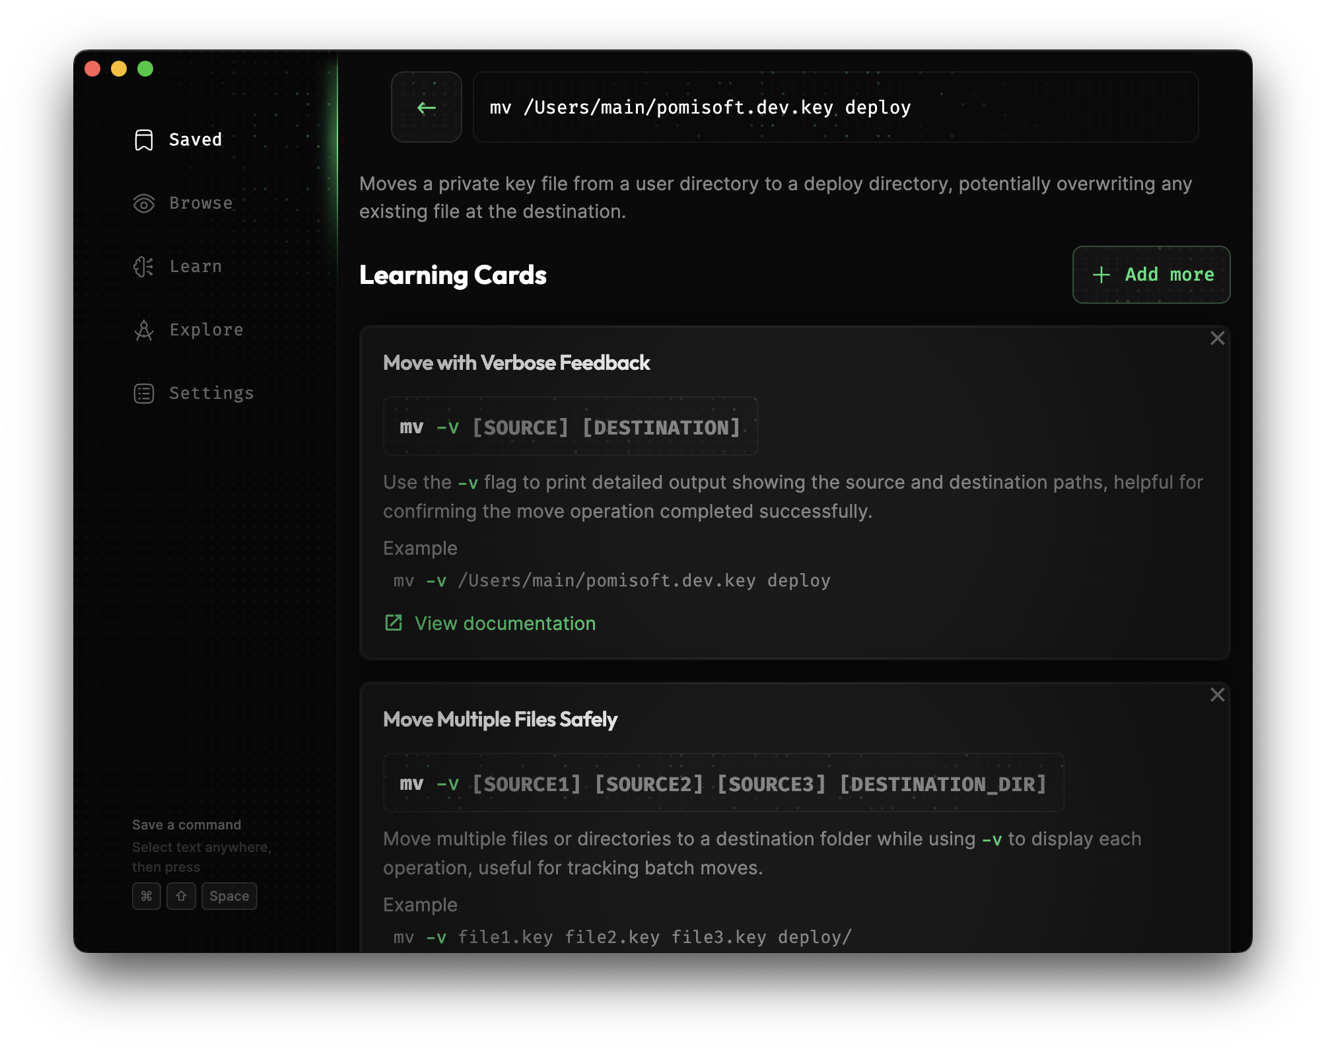Click Move Multiple Files Safely title
This screenshot has width=1326, height=1050.
click(500, 719)
